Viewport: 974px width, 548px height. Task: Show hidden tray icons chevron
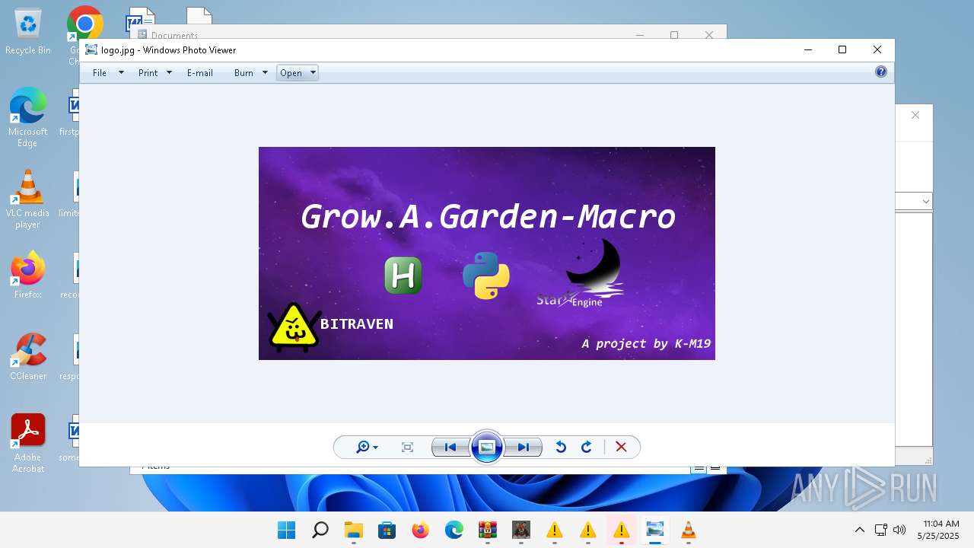tap(860, 530)
